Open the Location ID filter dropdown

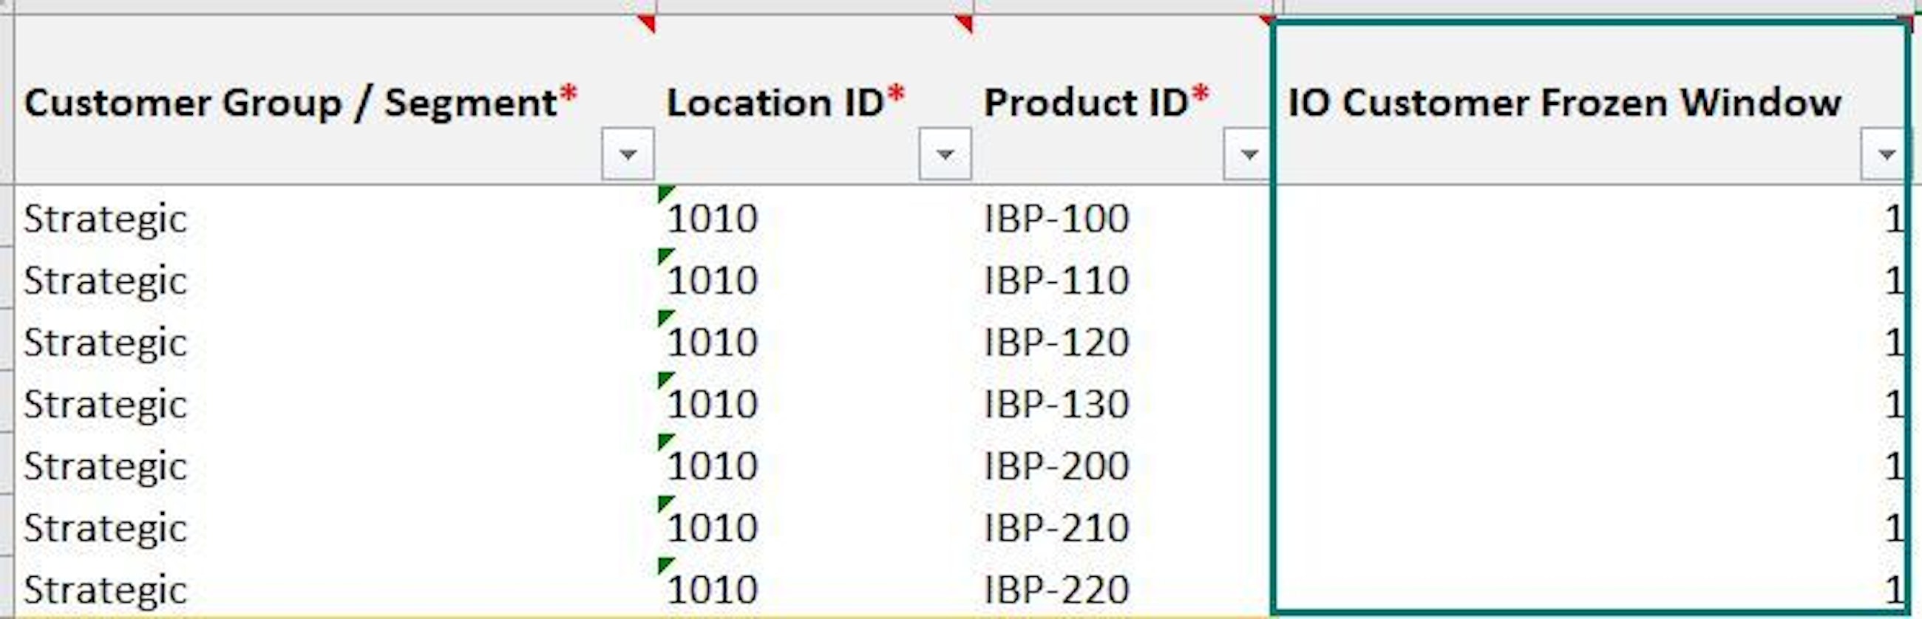(945, 154)
